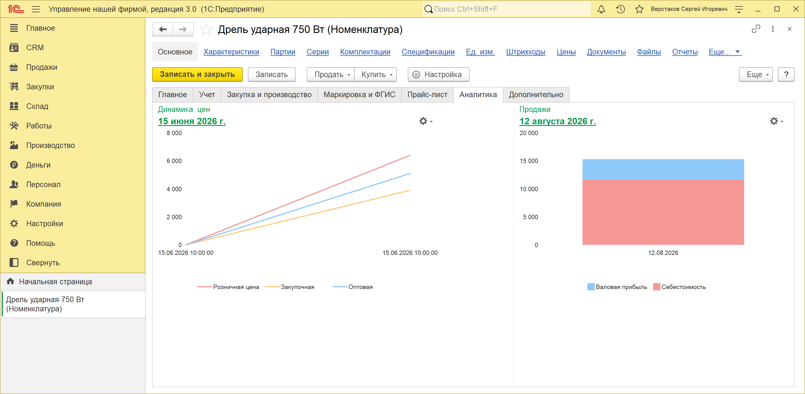The height and width of the screenshot is (394, 805).
Task: Open the Продажи basket icon
Action: tap(14, 67)
